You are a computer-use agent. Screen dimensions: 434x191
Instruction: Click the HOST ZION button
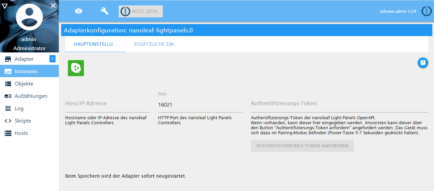(x=141, y=11)
